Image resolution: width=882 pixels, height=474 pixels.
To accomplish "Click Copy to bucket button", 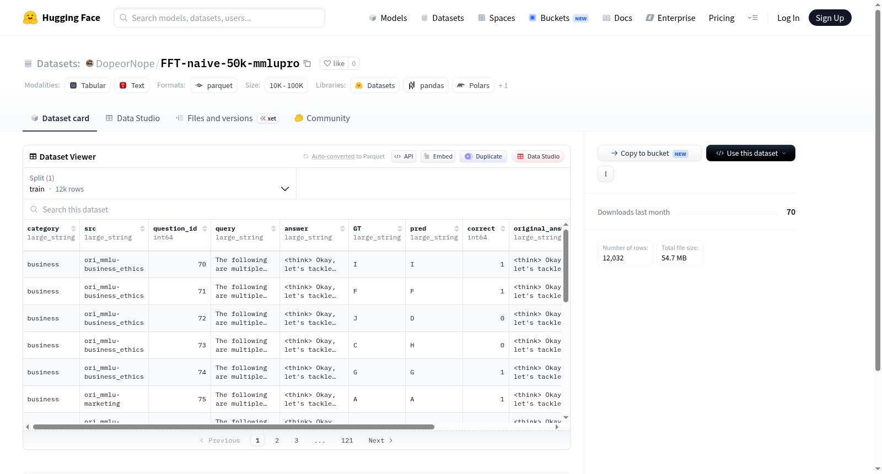I will (649, 153).
